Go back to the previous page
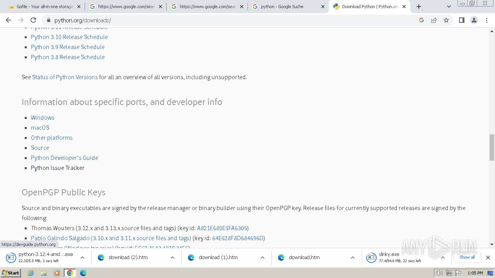The height and width of the screenshot is (278, 495). click(x=9, y=20)
